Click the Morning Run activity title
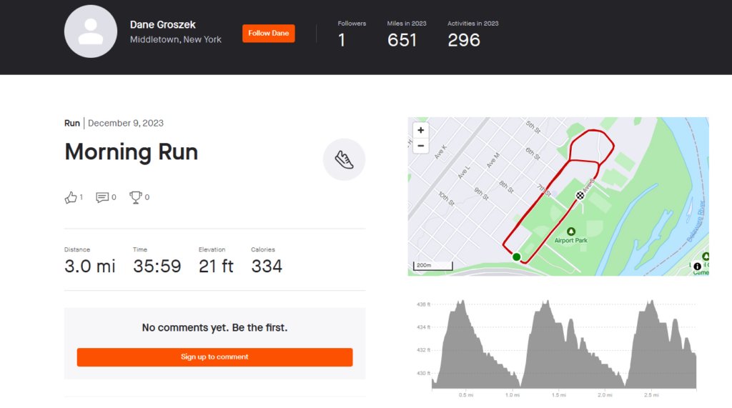 [x=132, y=152]
